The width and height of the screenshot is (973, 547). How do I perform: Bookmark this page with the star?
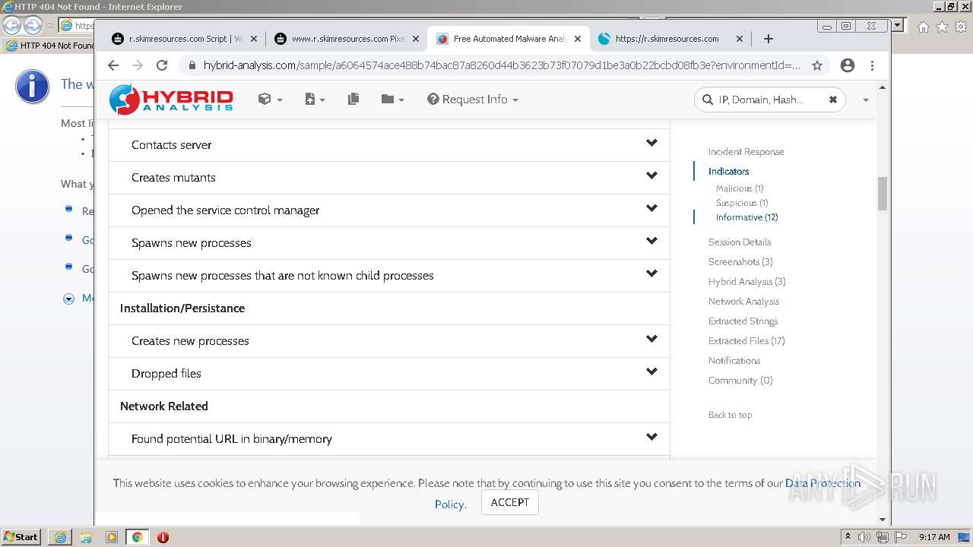(817, 65)
